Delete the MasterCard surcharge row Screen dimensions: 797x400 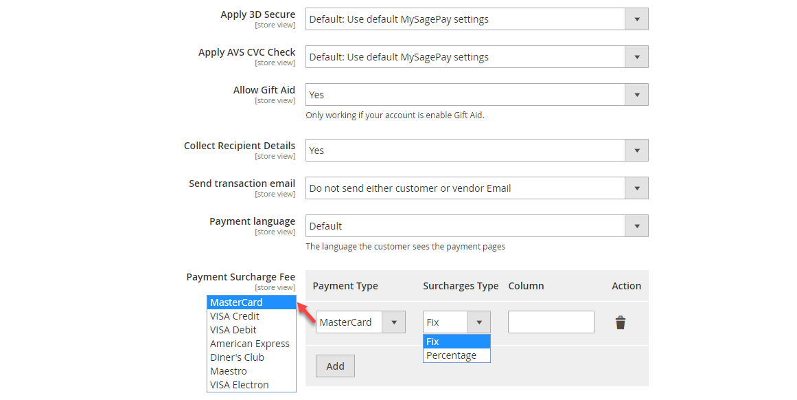pyautogui.click(x=621, y=322)
